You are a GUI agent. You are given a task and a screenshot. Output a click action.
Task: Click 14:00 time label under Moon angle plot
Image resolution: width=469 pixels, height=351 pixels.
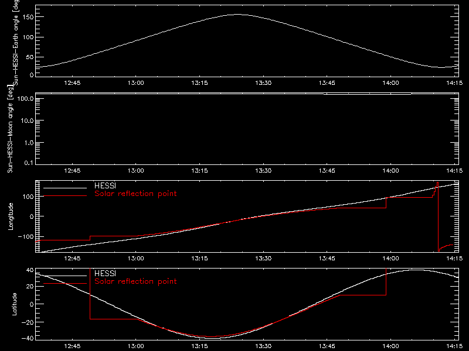pyautogui.click(x=390, y=171)
